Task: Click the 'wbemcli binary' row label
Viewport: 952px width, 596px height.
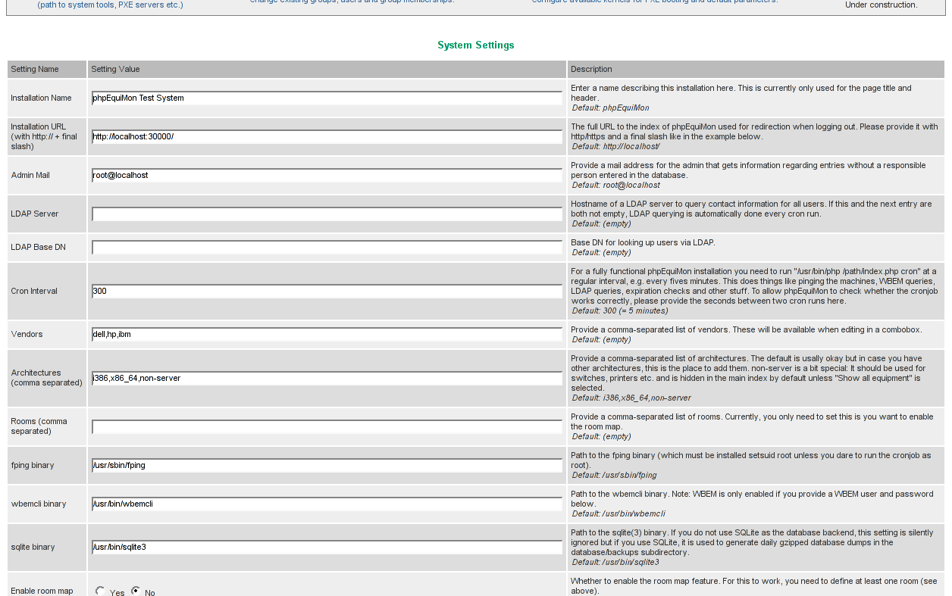Action: pos(38,504)
